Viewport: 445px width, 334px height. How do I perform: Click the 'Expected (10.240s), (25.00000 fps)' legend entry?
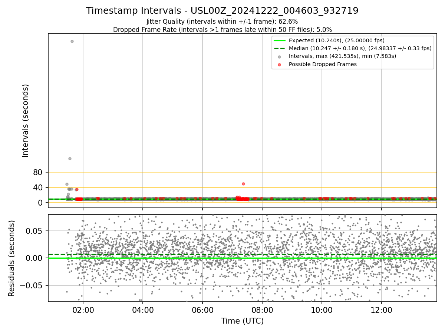336,40
